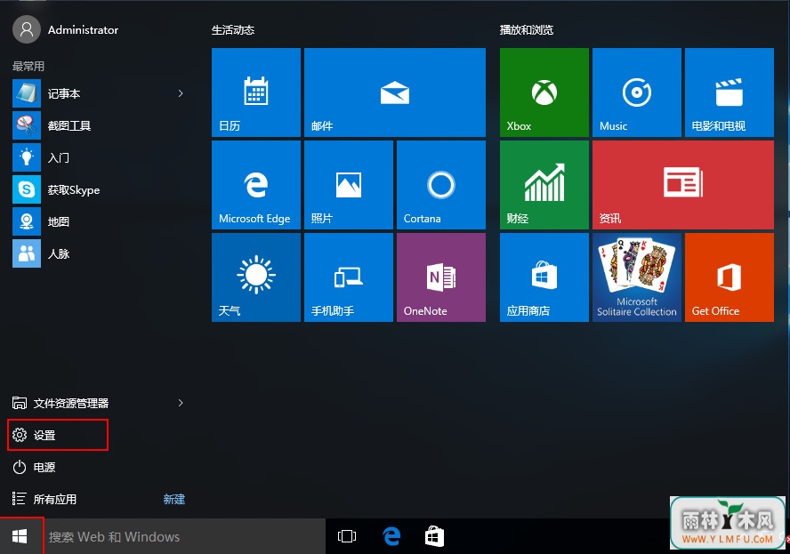The height and width of the screenshot is (554, 790).
Task: Launch the OneNote tile
Action: click(441, 277)
